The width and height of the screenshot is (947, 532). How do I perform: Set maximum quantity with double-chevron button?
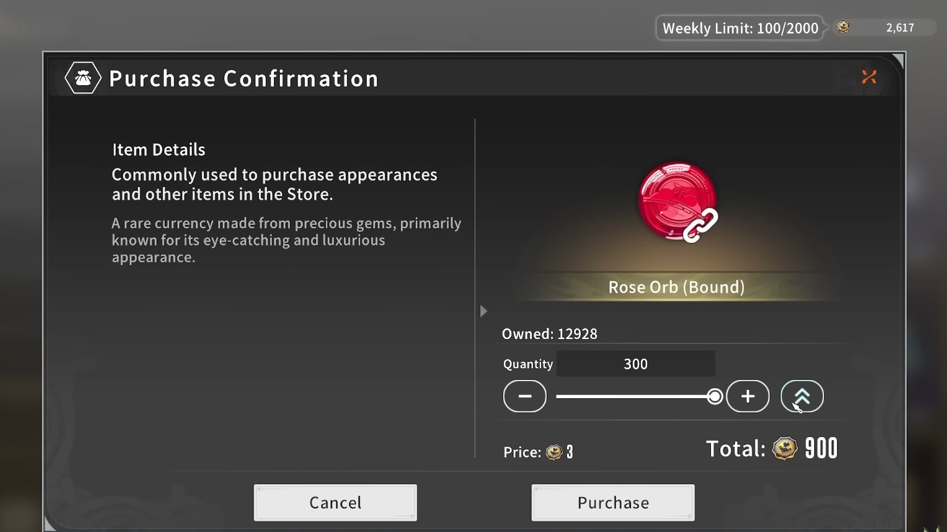point(802,396)
